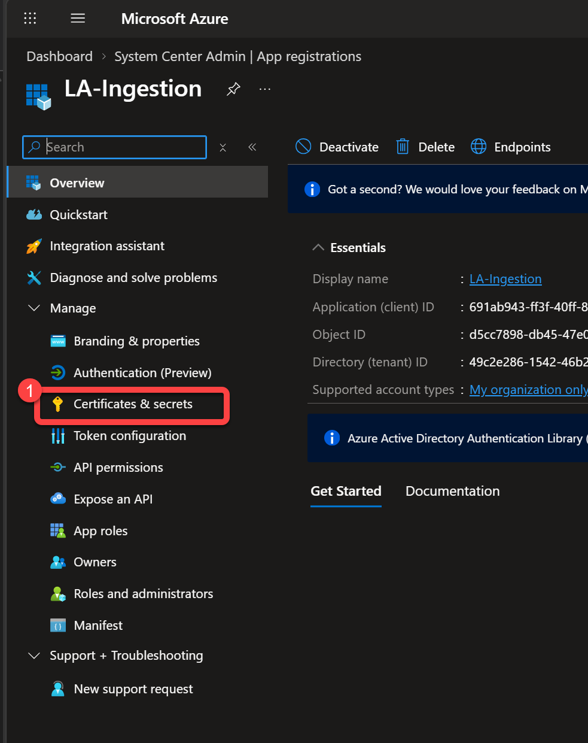
Task: Clear the sidebar search with X icon
Action: point(223,147)
